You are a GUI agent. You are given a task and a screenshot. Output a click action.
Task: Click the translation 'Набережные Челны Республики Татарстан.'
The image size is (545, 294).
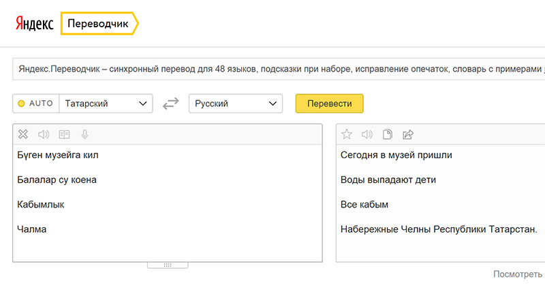(439, 229)
